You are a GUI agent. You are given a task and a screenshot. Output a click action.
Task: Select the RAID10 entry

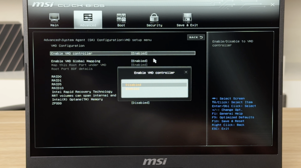(58, 88)
